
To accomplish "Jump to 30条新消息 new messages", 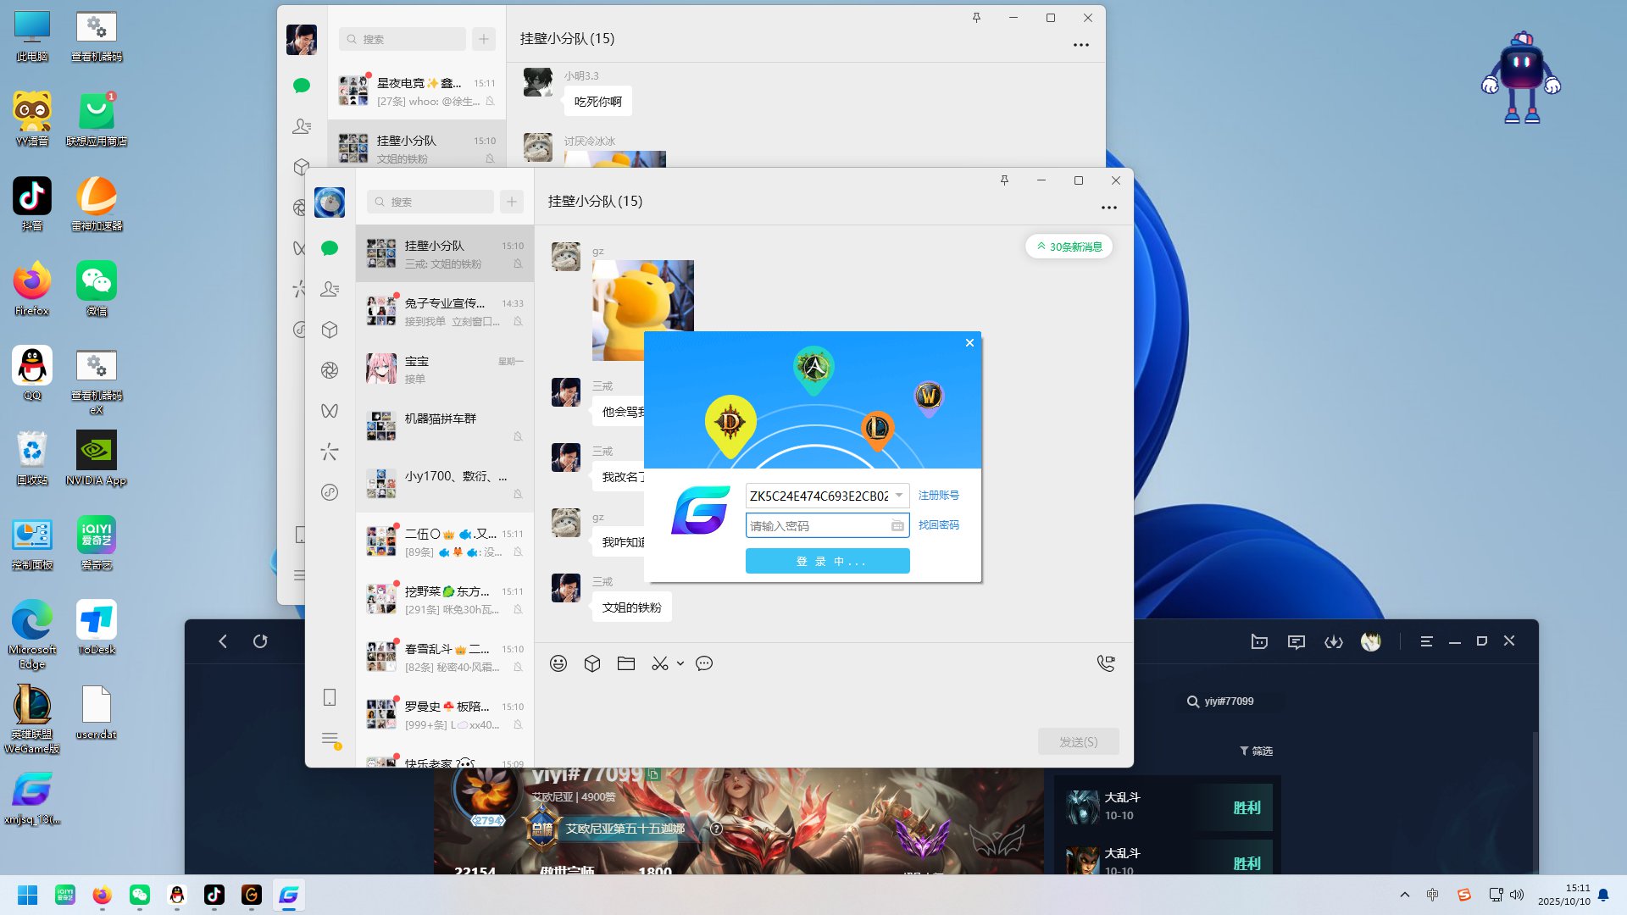I will pyautogui.click(x=1069, y=247).
